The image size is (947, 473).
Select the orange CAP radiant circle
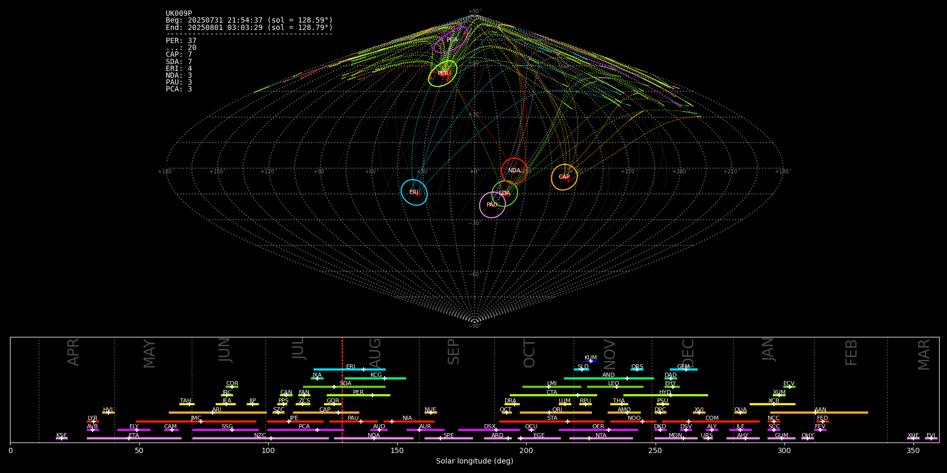click(564, 177)
